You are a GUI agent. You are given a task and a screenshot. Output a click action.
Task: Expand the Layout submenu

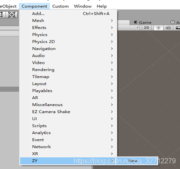68,84
